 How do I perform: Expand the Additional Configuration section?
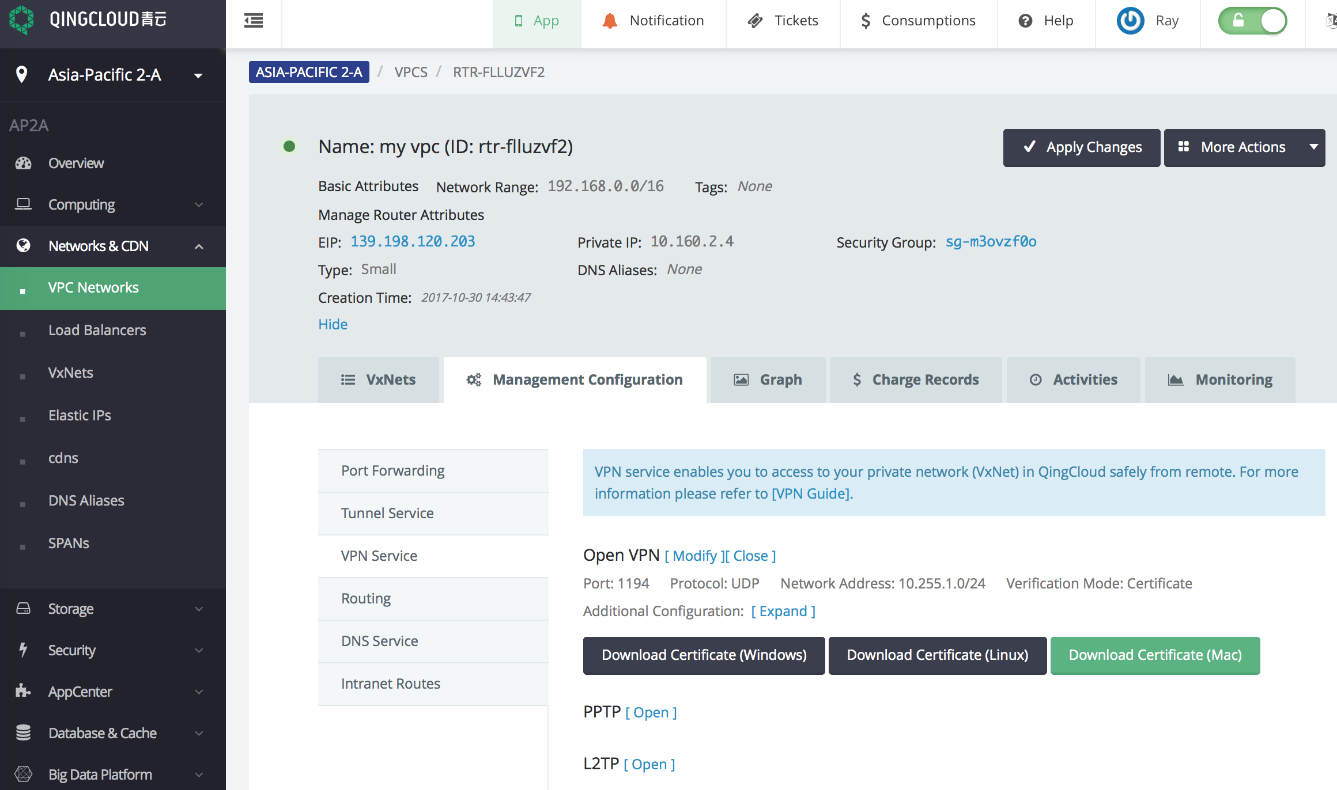(785, 610)
